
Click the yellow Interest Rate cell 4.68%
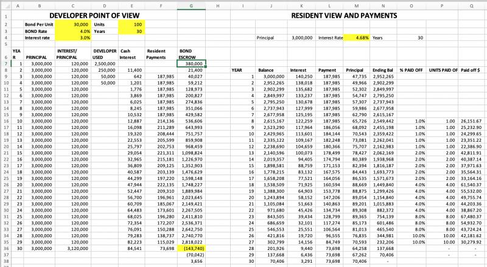(356, 38)
